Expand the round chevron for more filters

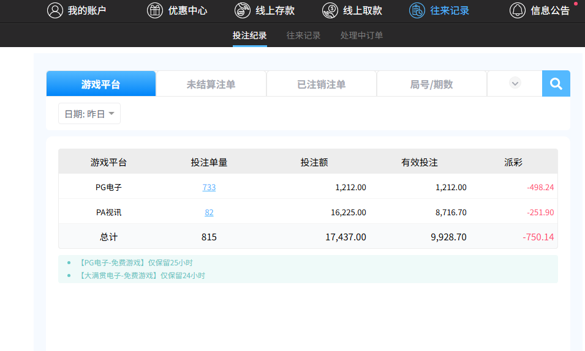[515, 83]
